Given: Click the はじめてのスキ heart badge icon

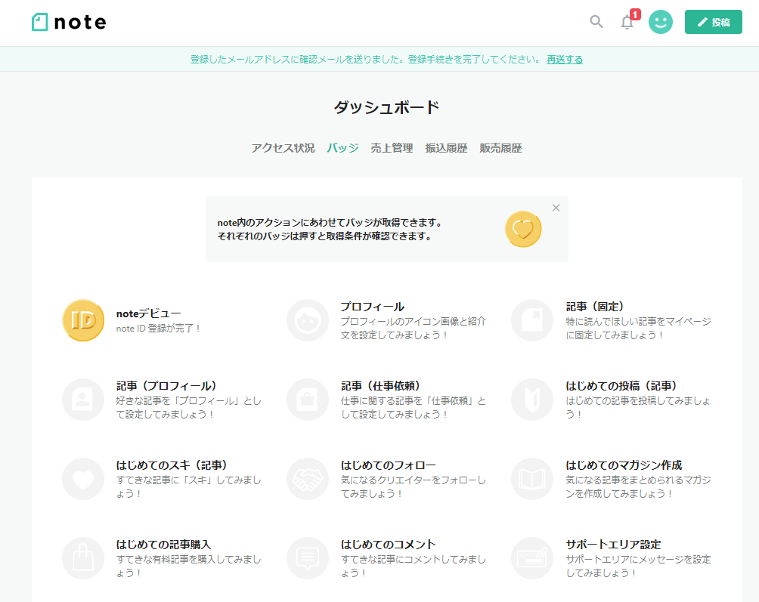Looking at the screenshot, I should coord(83,479).
